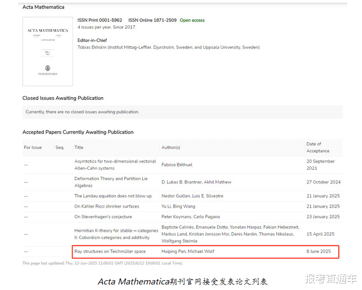Click the Baptiste Calmès author list
This screenshot has width=362, height=290.
230,234
